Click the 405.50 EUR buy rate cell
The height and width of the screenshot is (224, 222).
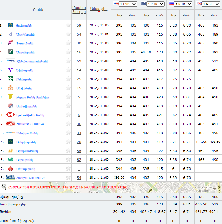(146, 52)
